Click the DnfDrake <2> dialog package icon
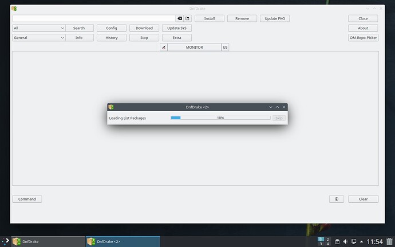This screenshot has width=395, height=247. coord(111,107)
